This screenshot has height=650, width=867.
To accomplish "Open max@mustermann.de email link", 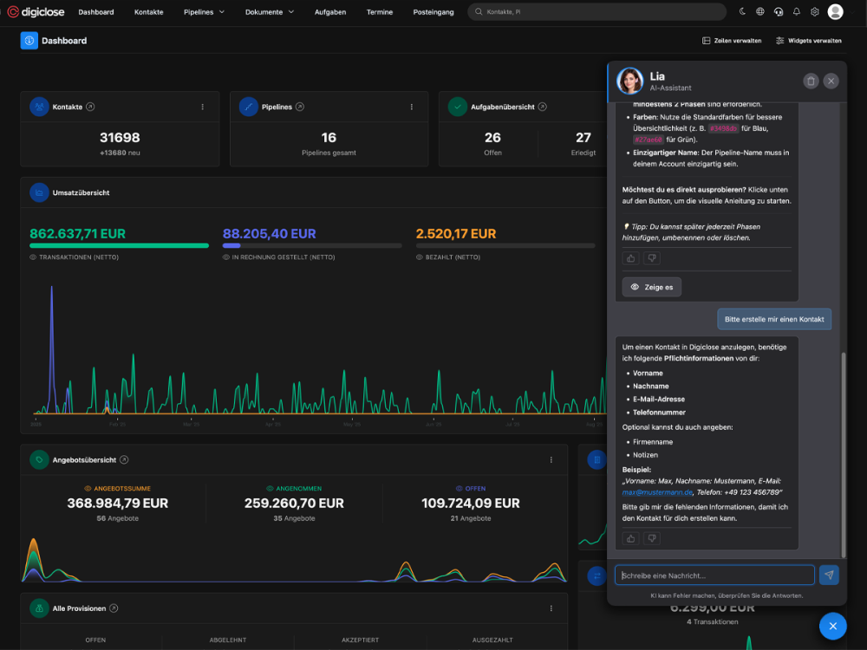I will click(657, 492).
